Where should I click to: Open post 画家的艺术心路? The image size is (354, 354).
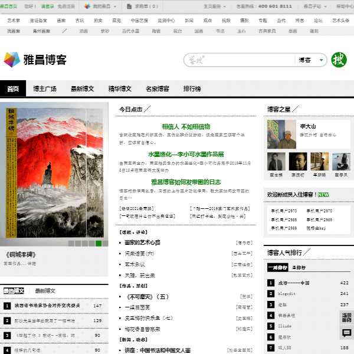(x=142, y=242)
